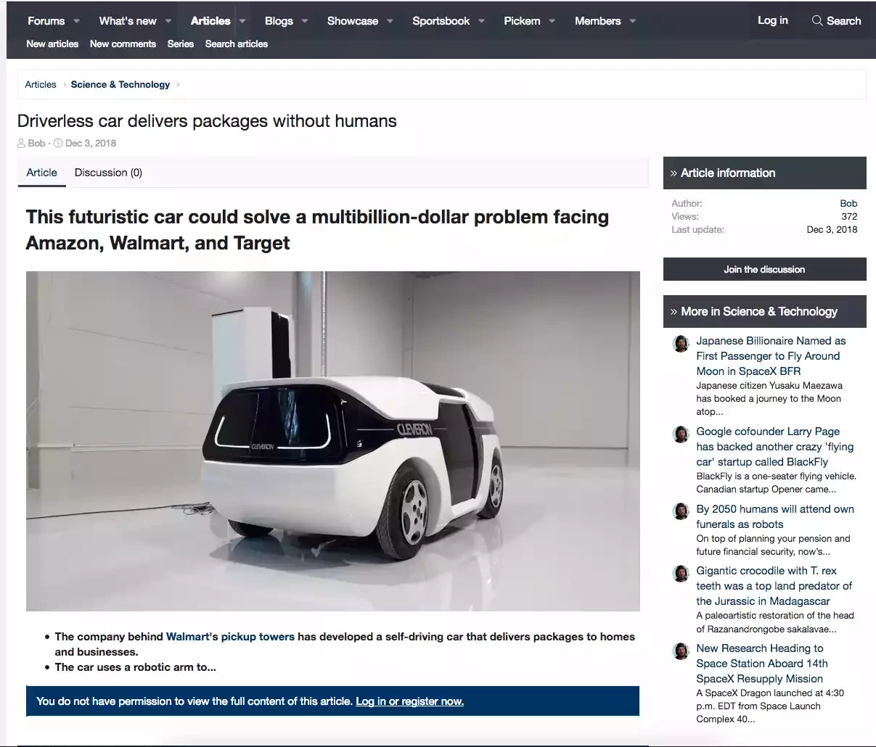
Task: Expand the Showcase dropdown arrow
Action: pyautogui.click(x=390, y=21)
